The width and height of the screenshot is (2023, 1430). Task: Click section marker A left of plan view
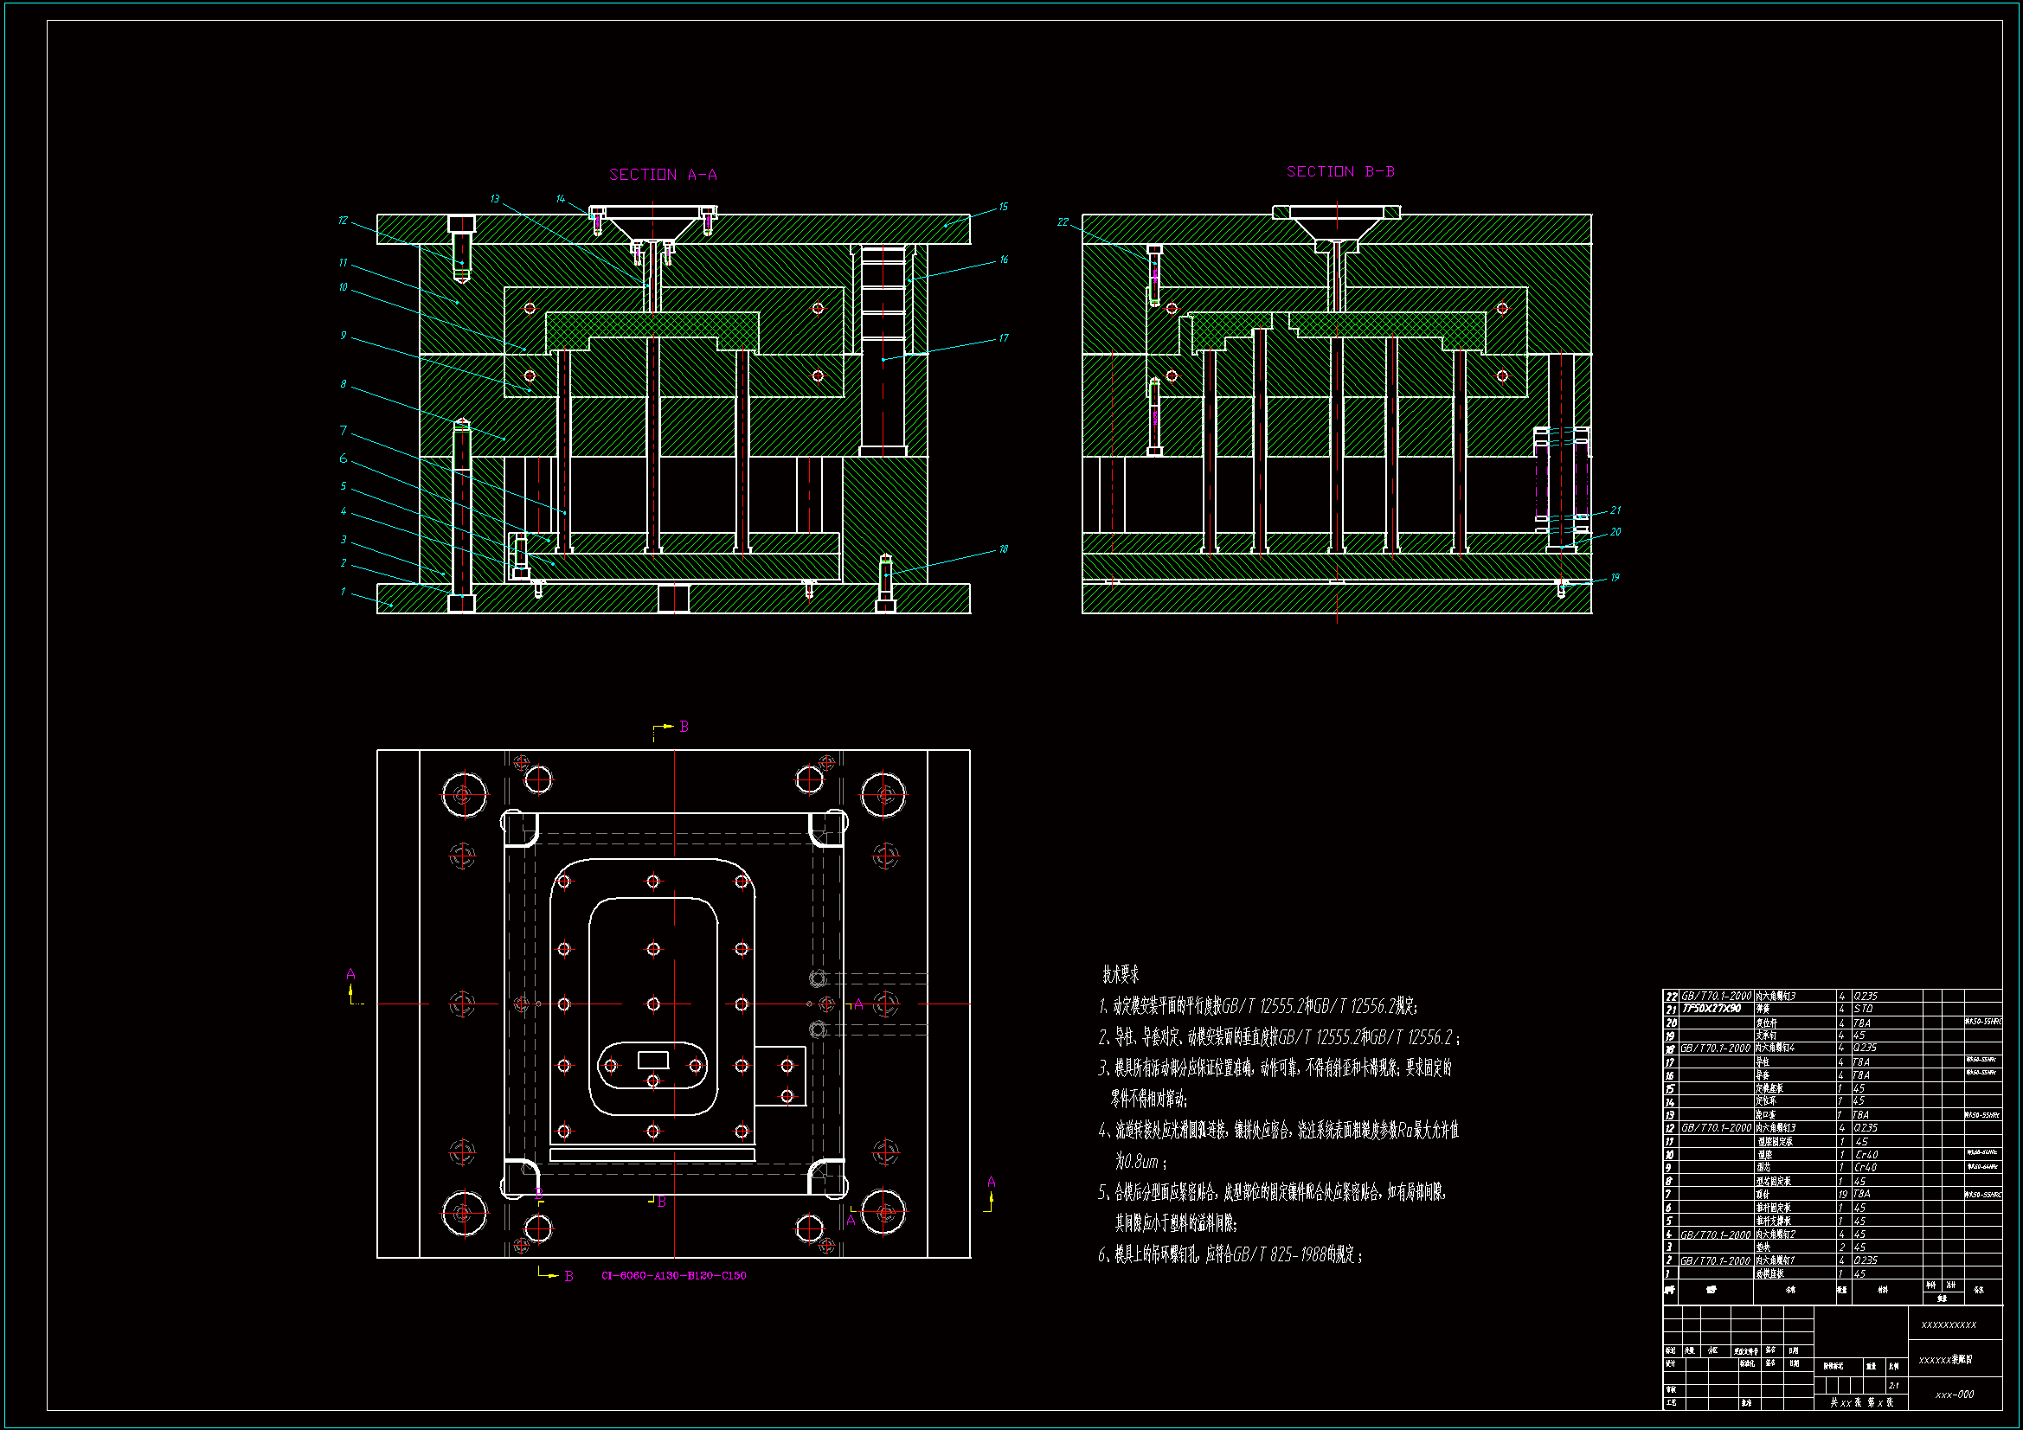click(350, 974)
